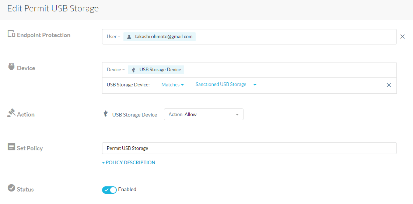
Task: Open the Sanctioned USB Storage dropdown
Action: 226,85
